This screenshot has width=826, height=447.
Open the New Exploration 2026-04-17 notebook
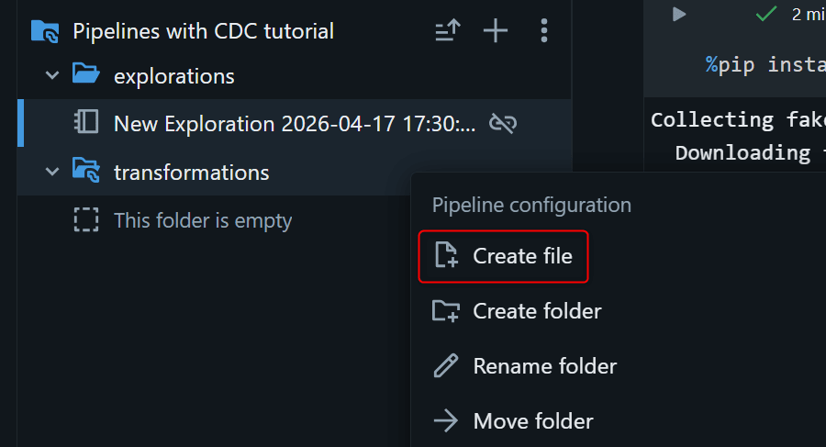(294, 124)
